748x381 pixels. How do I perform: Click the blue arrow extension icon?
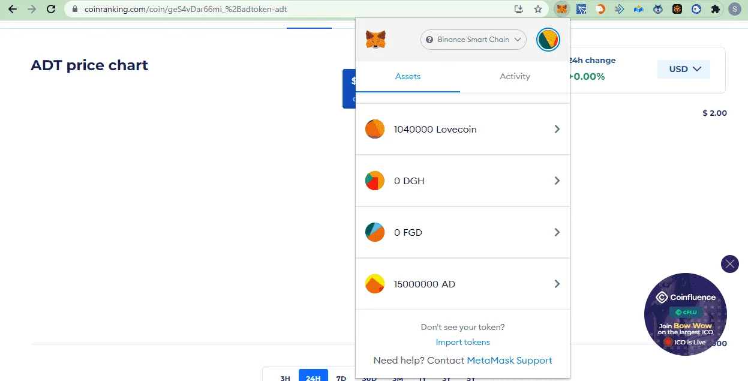(619, 9)
